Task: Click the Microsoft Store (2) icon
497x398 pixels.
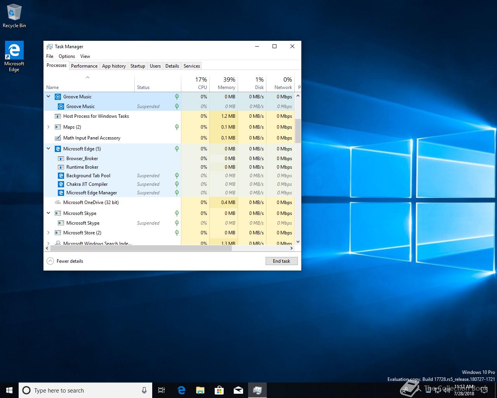Action: pos(58,233)
